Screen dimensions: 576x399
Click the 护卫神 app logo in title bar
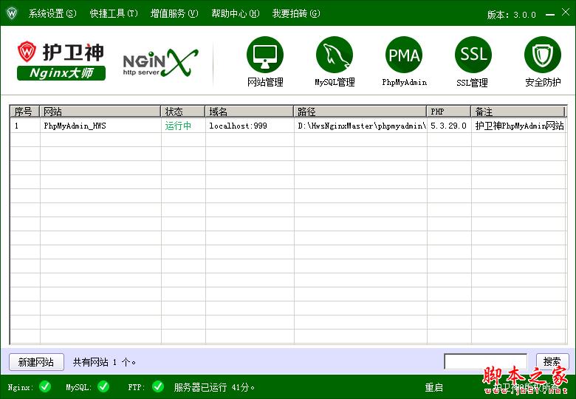pyautogui.click(x=12, y=13)
